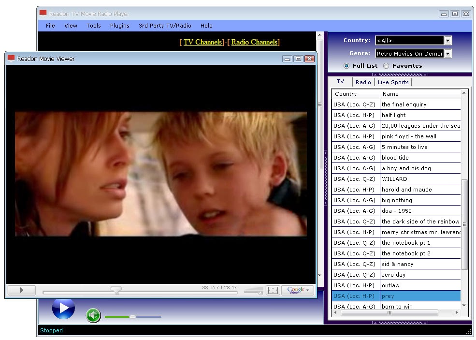
Task: Select 'outlaw' in the list
Action: tap(396, 285)
